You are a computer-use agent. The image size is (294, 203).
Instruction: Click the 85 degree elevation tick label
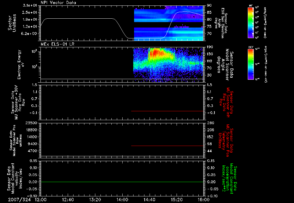[x=209, y=12]
